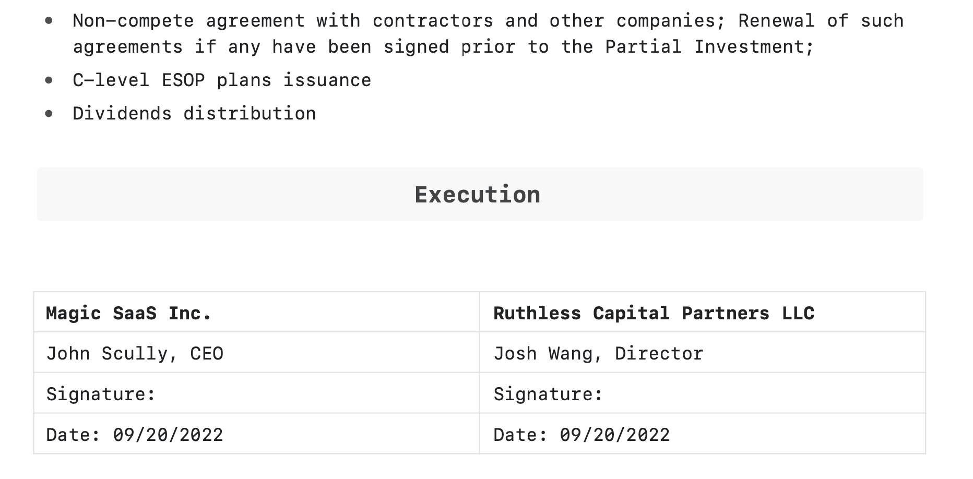Click the bullet marker before Non-compete agreement
973x479 pixels.
coord(49,20)
